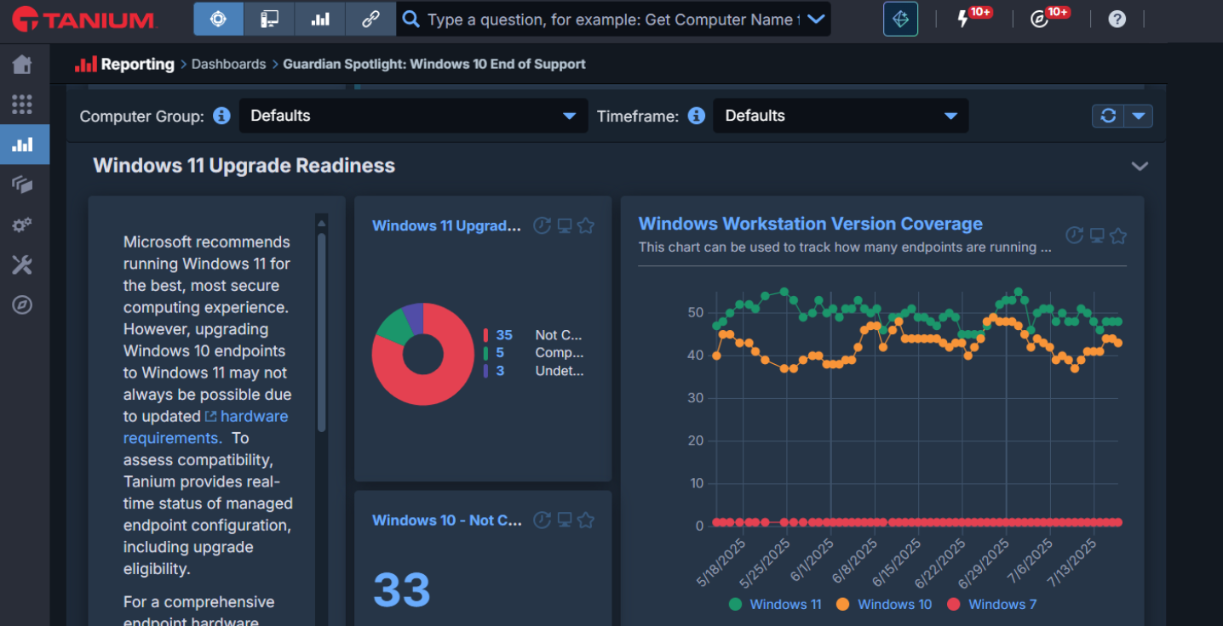Screen dimensions: 1223x626
Task: Click the 35 Not C... legend value
Action: coord(504,335)
